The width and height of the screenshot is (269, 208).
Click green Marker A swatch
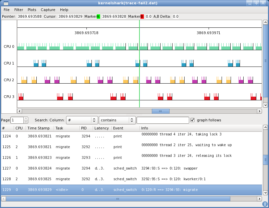pyautogui.click(x=98, y=16)
